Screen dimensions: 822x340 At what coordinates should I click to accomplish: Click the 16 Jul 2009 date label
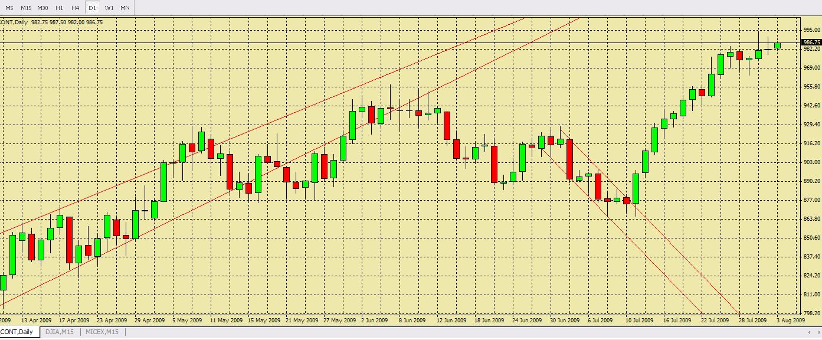[677, 321]
